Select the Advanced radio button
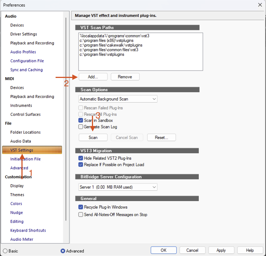Image resolution: width=266 pixels, height=256 pixels. tap(63, 251)
